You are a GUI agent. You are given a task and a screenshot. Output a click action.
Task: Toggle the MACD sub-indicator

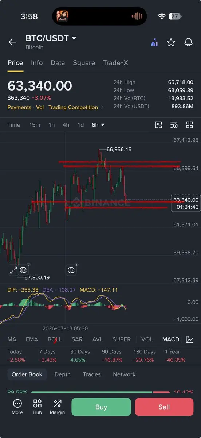click(171, 339)
